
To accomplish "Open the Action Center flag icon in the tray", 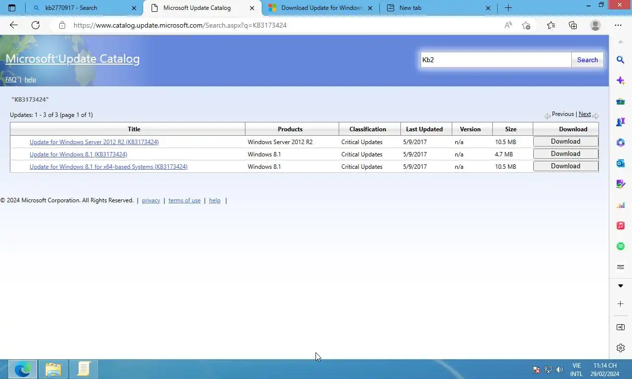I will coord(536,370).
